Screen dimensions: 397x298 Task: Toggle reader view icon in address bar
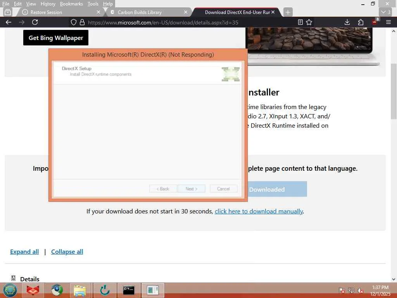tap(300, 22)
